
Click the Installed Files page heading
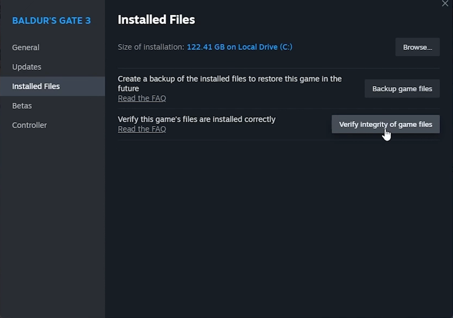(156, 20)
